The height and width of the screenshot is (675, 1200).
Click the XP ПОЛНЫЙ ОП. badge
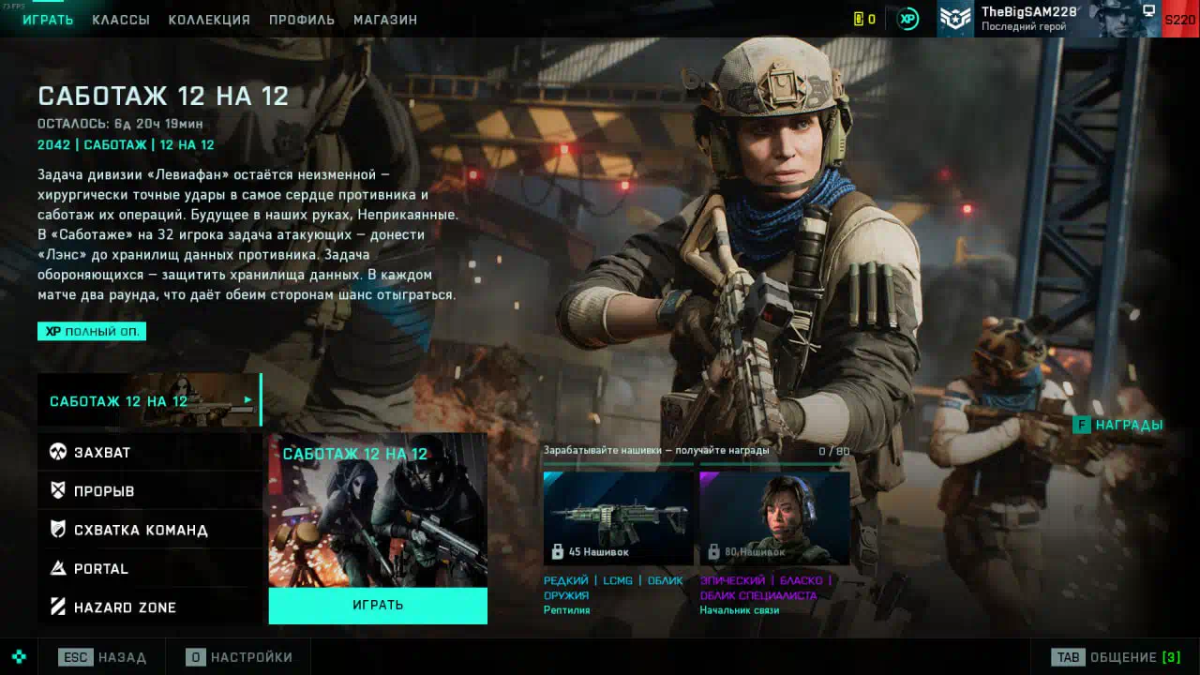[92, 332]
